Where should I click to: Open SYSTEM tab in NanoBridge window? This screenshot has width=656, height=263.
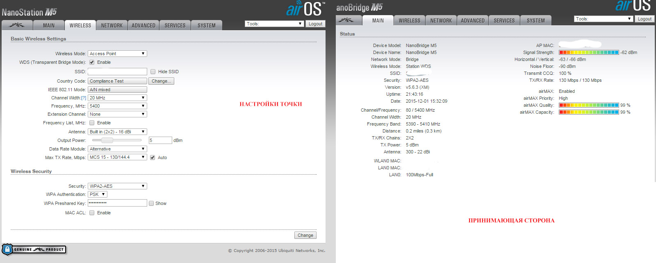[536, 20]
